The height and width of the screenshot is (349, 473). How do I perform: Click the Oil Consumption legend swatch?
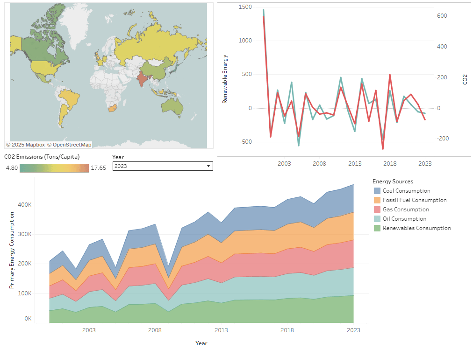point(377,219)
